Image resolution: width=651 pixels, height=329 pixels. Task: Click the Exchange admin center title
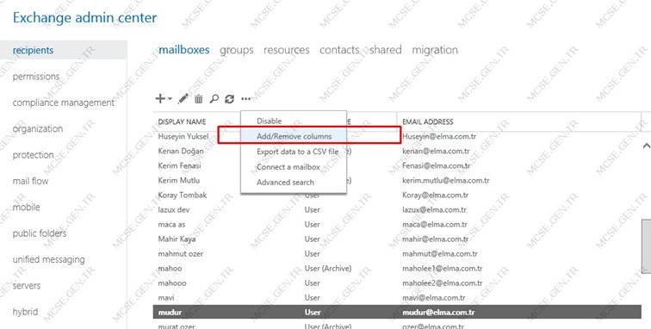coord(84,18)
